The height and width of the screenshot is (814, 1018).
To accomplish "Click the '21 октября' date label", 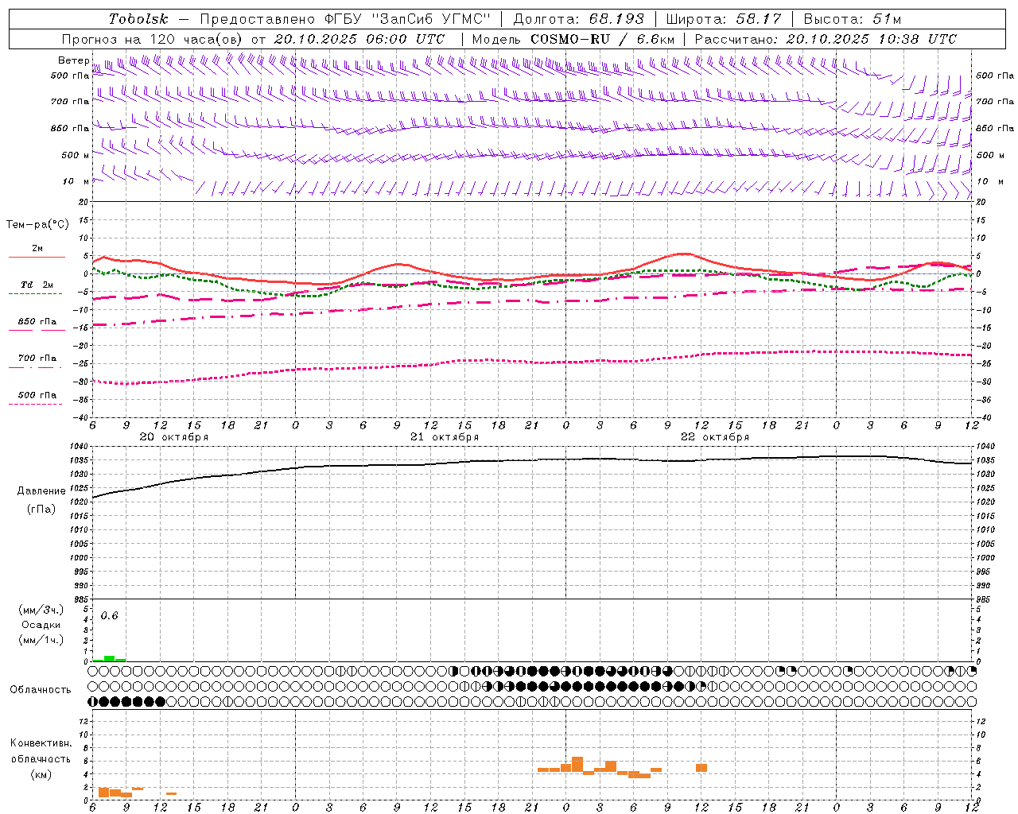I will [x=445, y=436].
